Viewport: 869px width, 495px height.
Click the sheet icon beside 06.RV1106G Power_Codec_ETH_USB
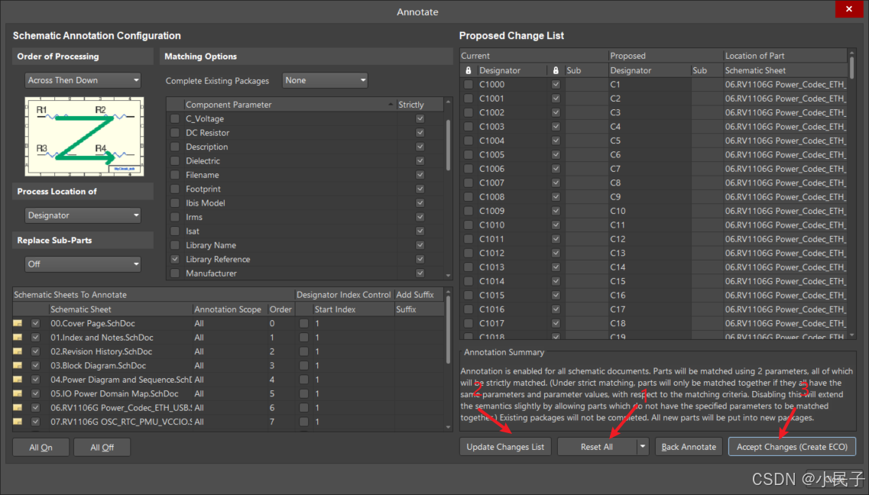pyautogui.click(x=18, y=407)
